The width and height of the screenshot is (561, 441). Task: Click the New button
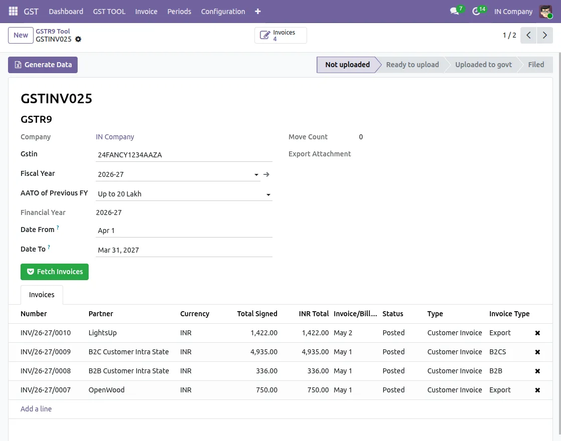coord(21,35)
